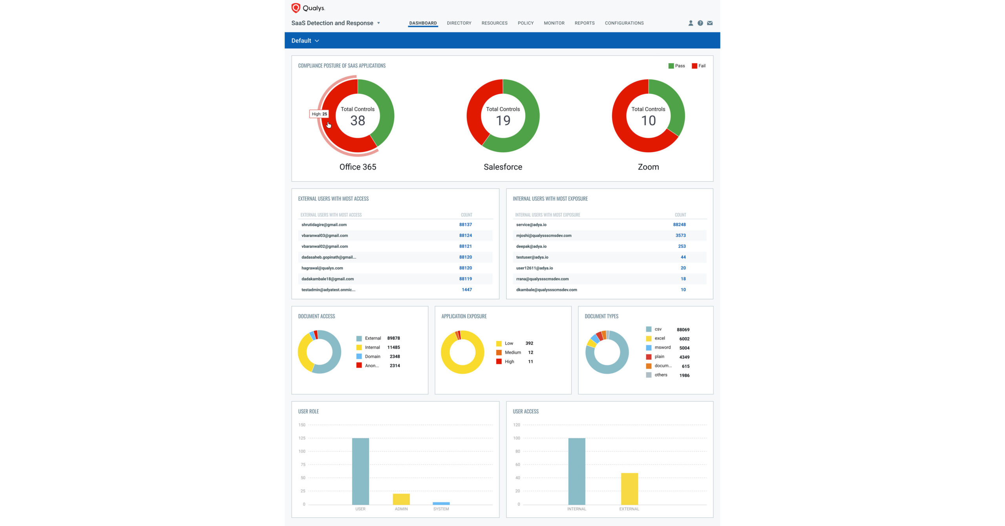Open count 88119 for dadakambale18@gmail.com

[466, 279]
